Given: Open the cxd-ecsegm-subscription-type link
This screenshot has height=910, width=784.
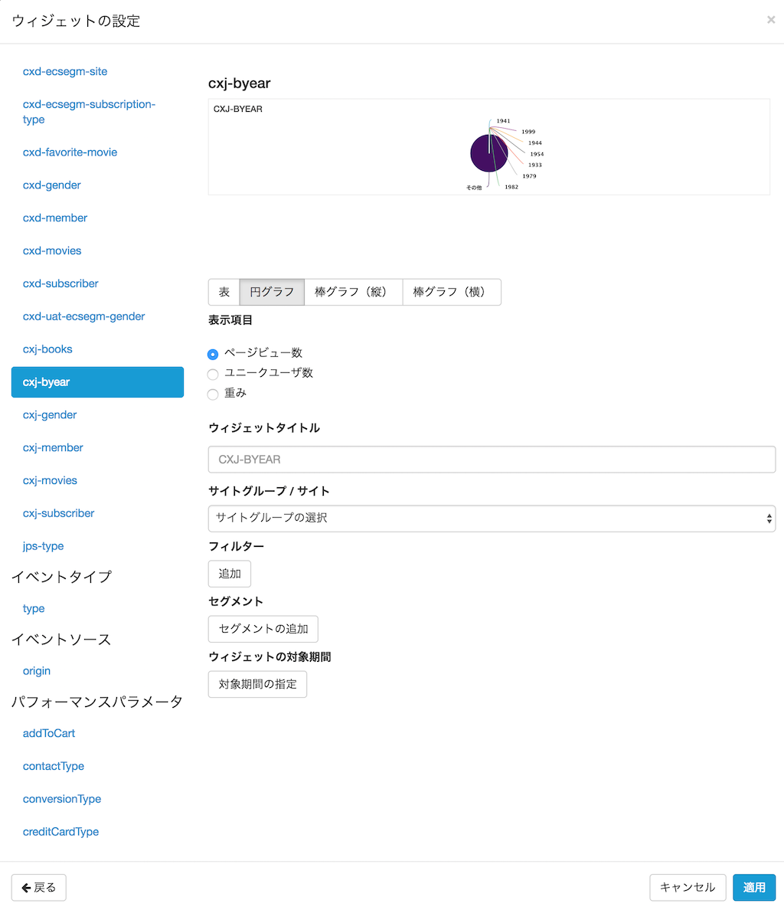Looking at the screenshot, I should point(90,112).
